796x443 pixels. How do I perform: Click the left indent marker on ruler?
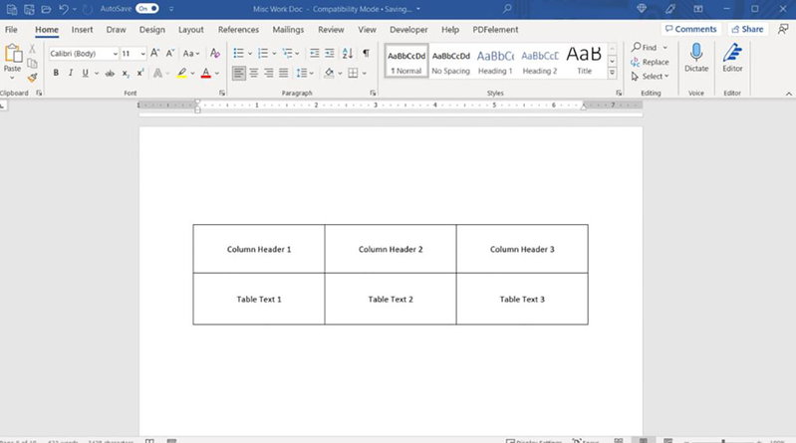point(197,110)
